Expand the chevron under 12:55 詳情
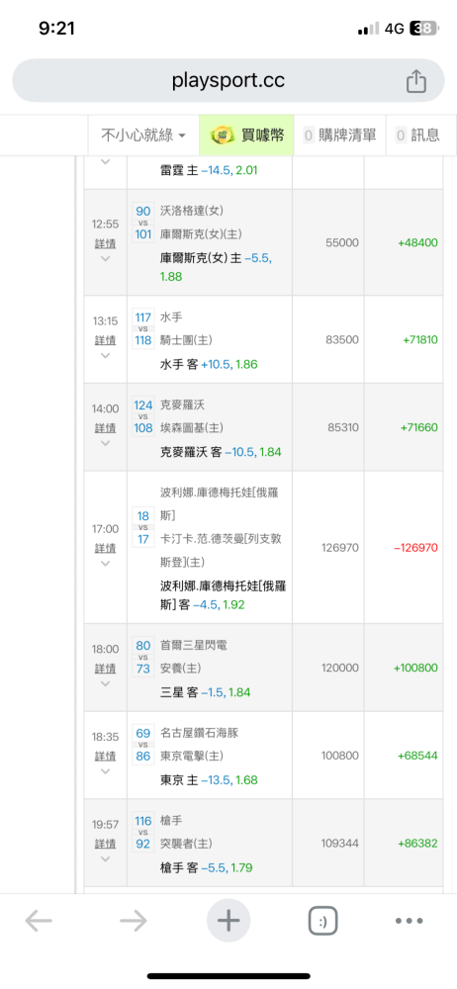This screenshot has width=457, height=989. pos(106,258)
